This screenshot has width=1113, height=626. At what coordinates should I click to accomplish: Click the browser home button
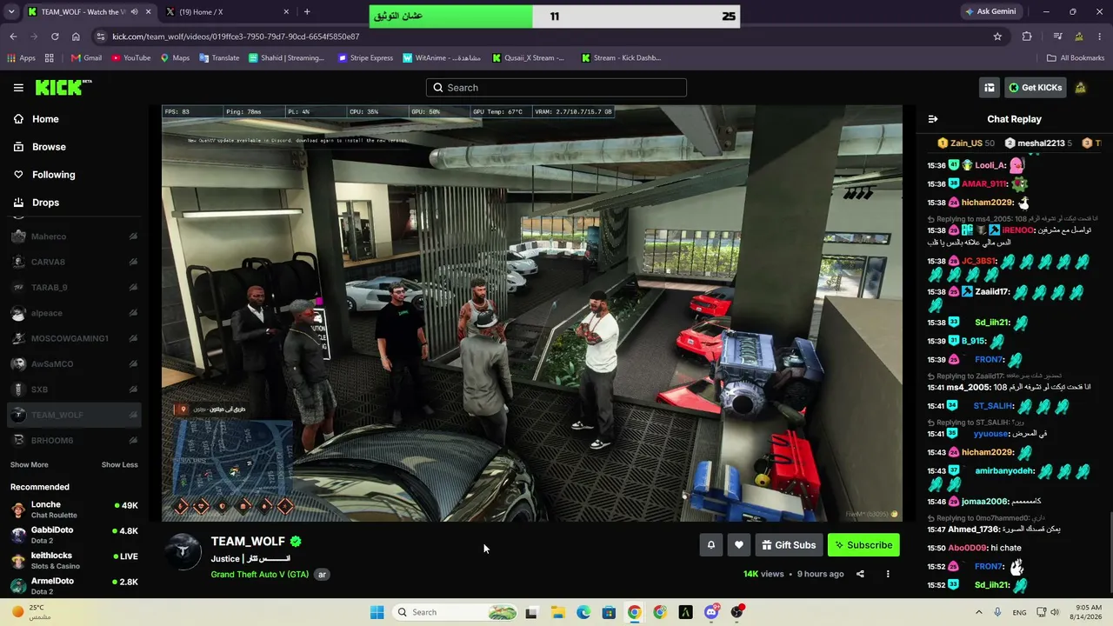[76, 37]
